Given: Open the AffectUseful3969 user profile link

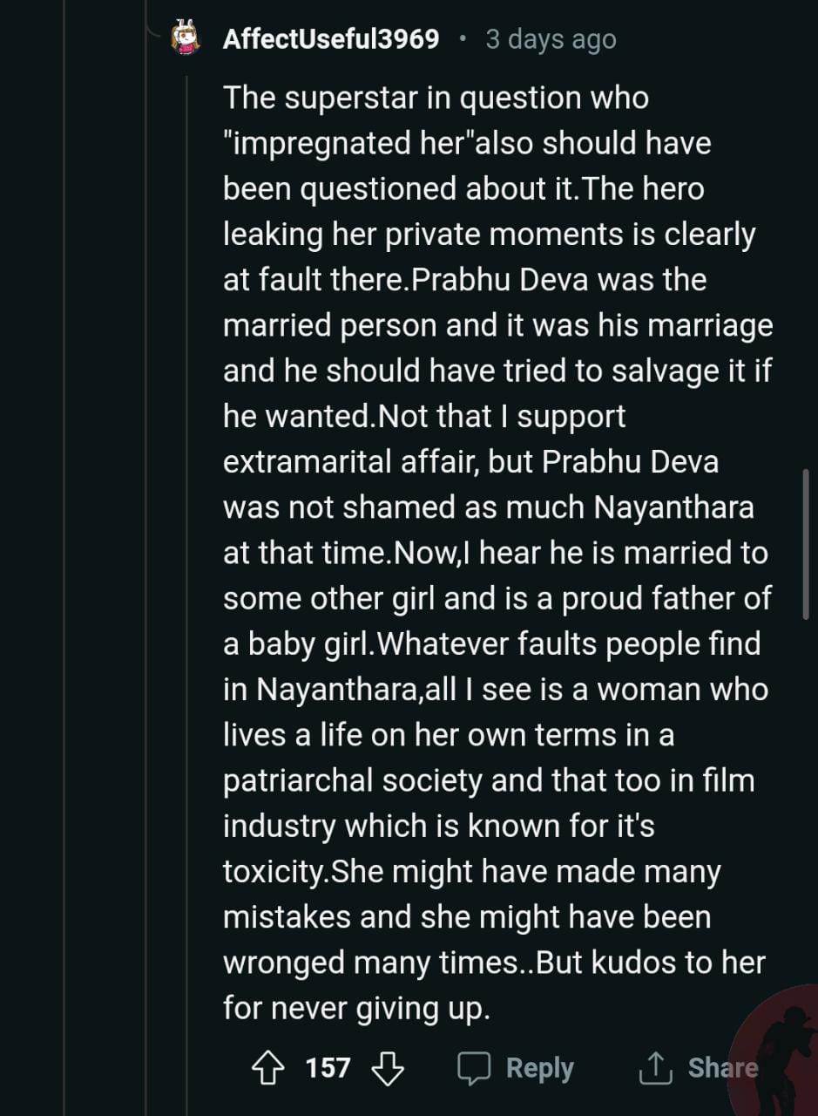Looking at the screenshot, I should pyautogui.click(x=331, y=39).
